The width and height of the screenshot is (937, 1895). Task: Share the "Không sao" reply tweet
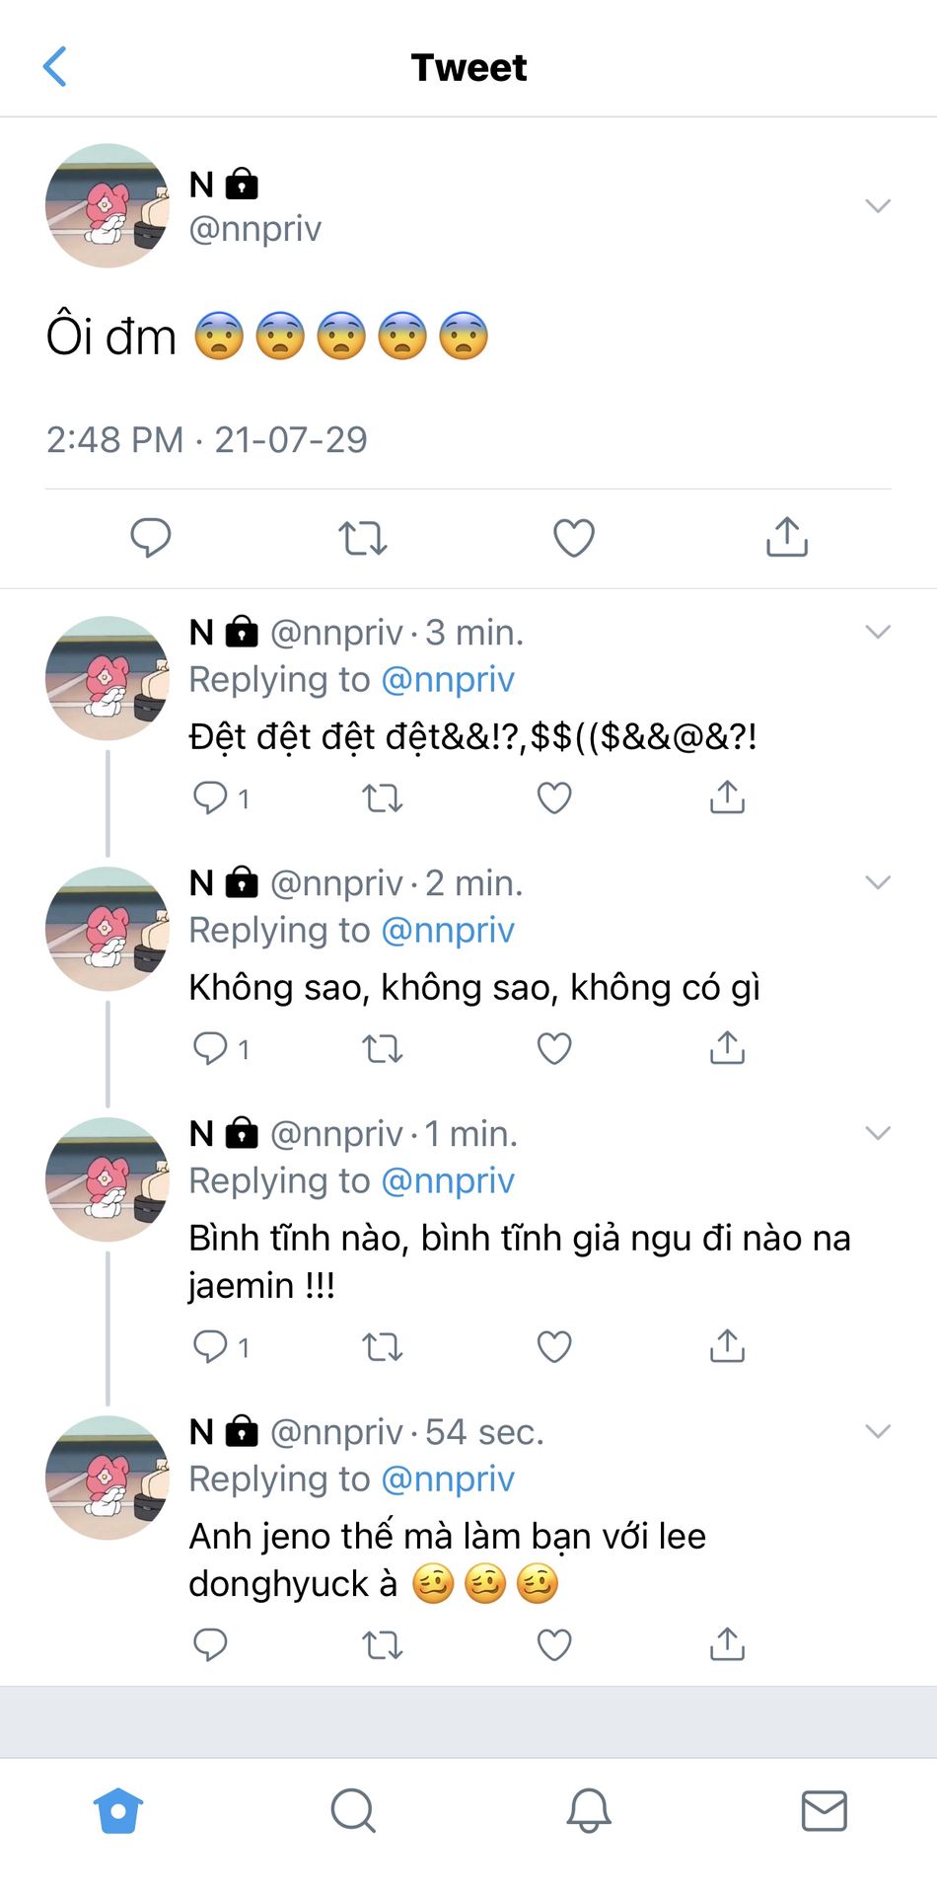tap(727, 1048)
